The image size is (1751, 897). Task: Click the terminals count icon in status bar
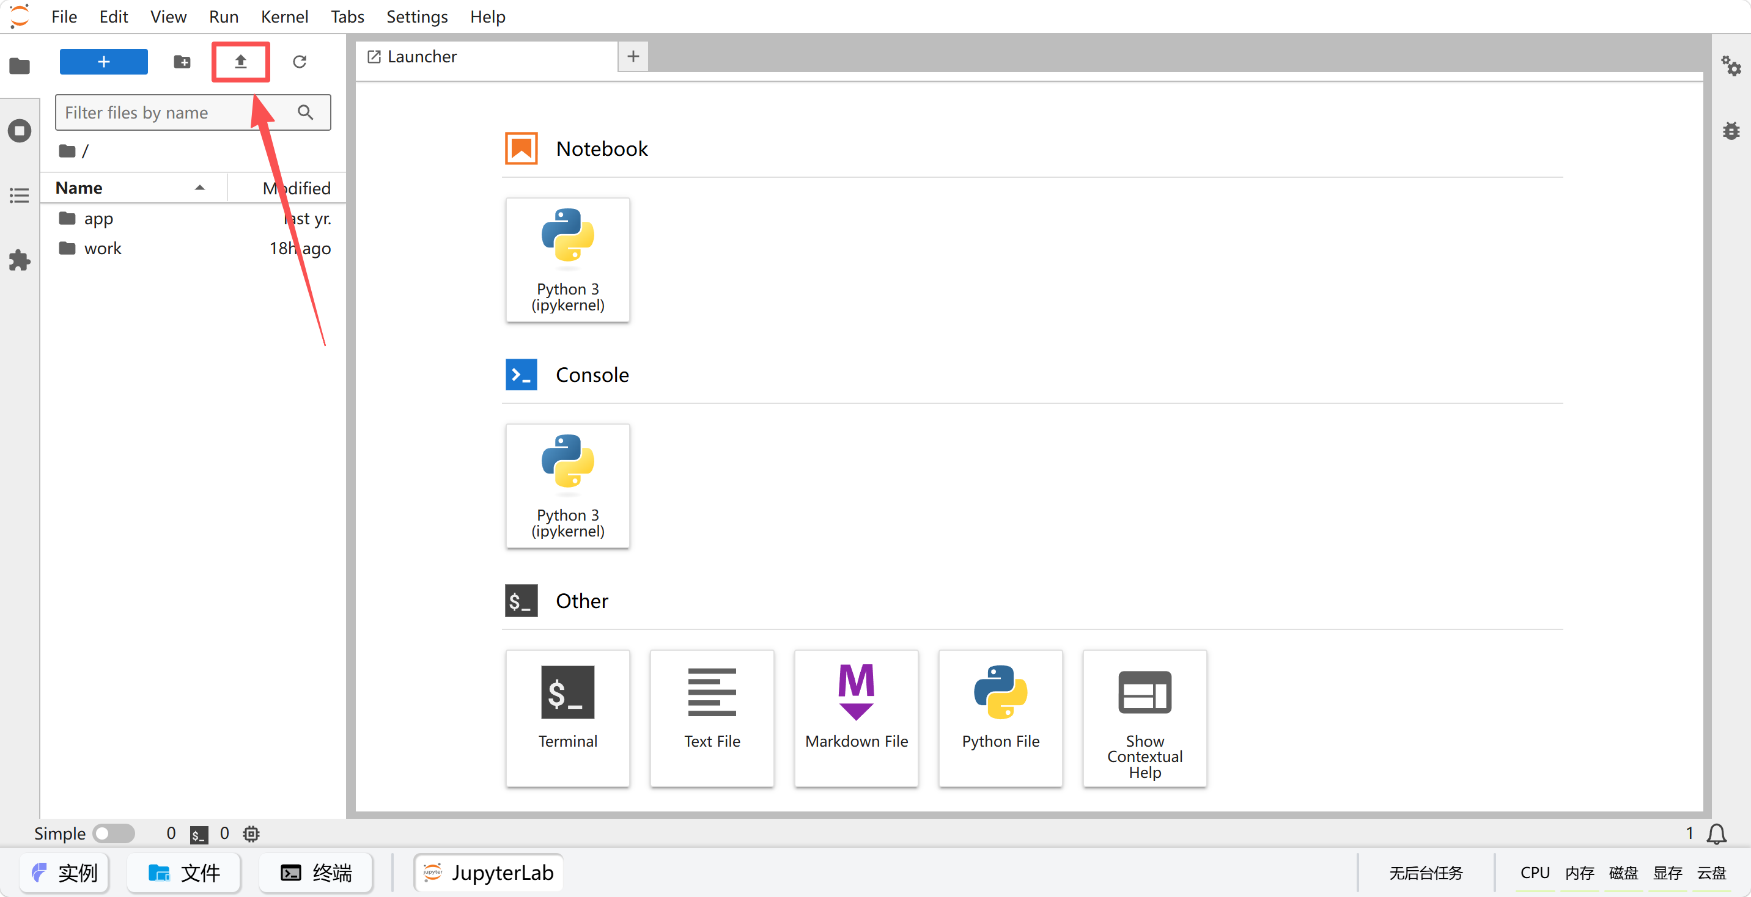[x=199, y=834]
